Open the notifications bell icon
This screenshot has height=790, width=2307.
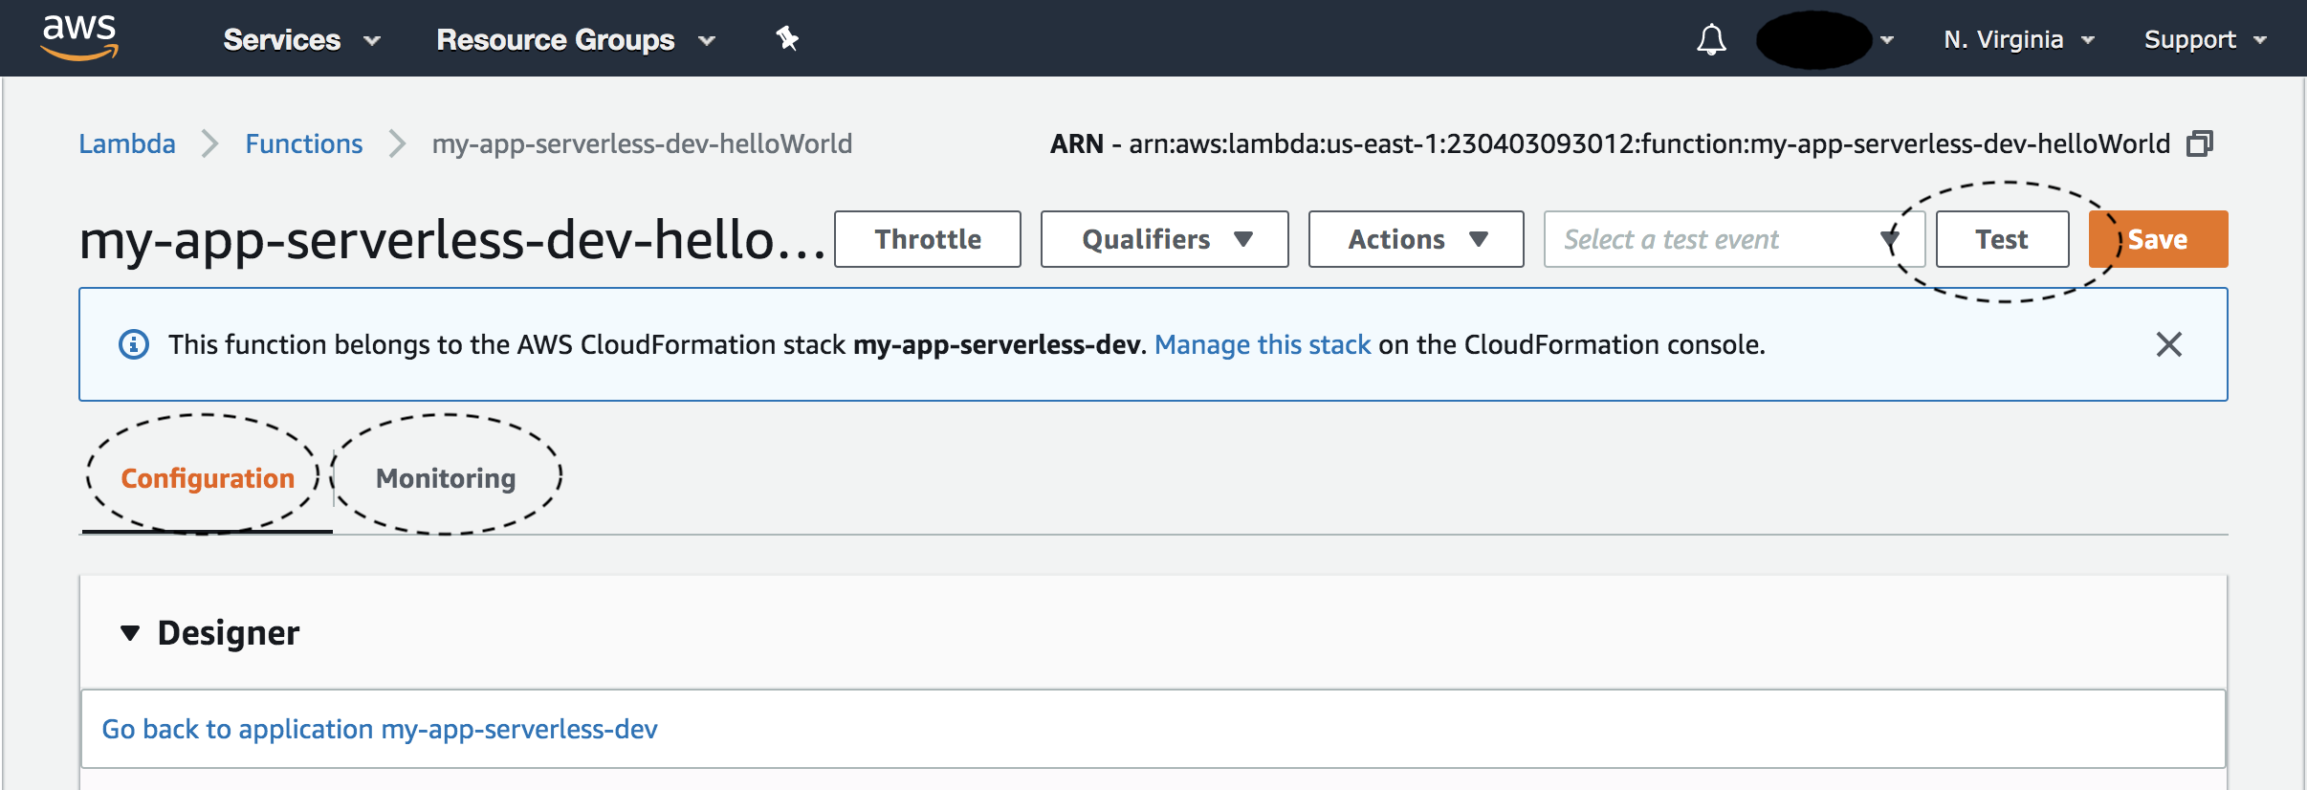coord(1711,40)
